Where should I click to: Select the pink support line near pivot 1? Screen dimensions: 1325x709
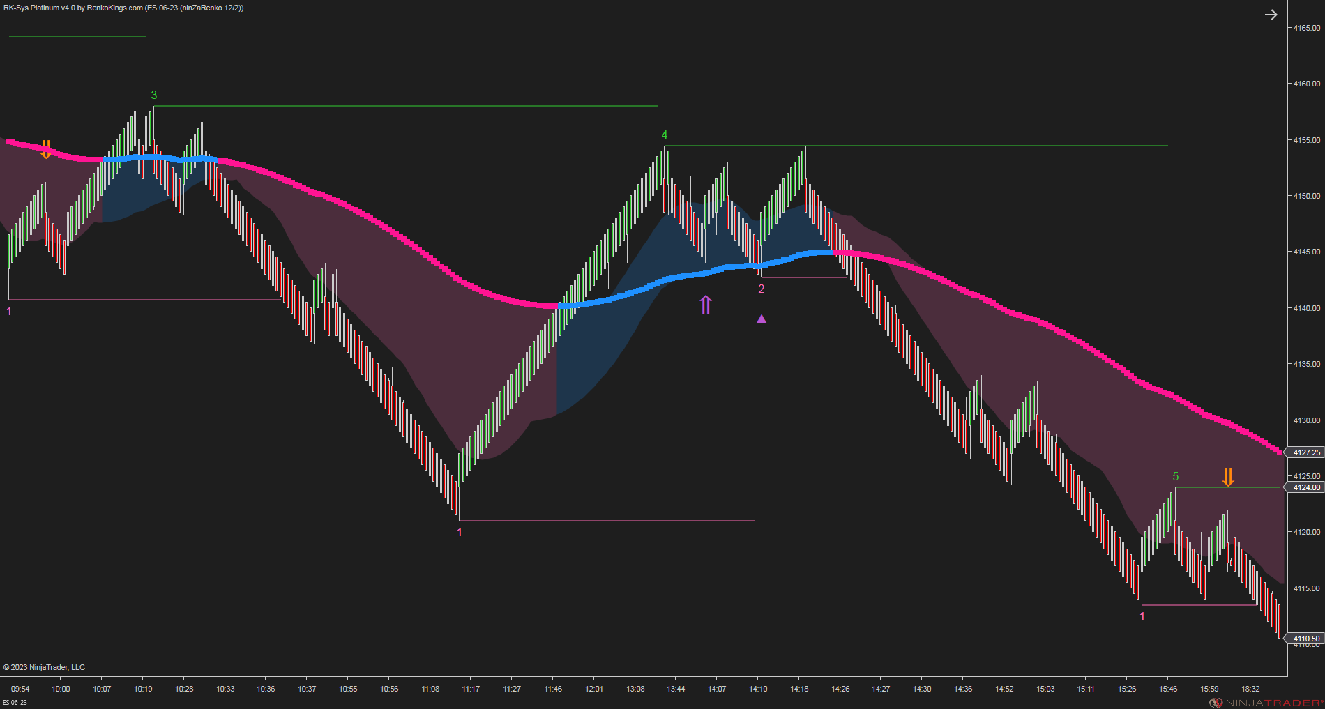click(139, 298)
